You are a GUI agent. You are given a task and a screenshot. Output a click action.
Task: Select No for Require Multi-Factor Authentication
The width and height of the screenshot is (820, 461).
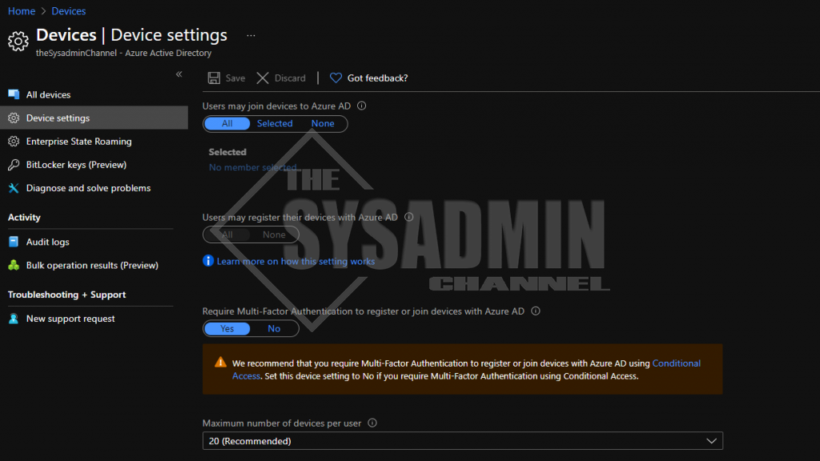pyautogui.click(x=274, y=329)
